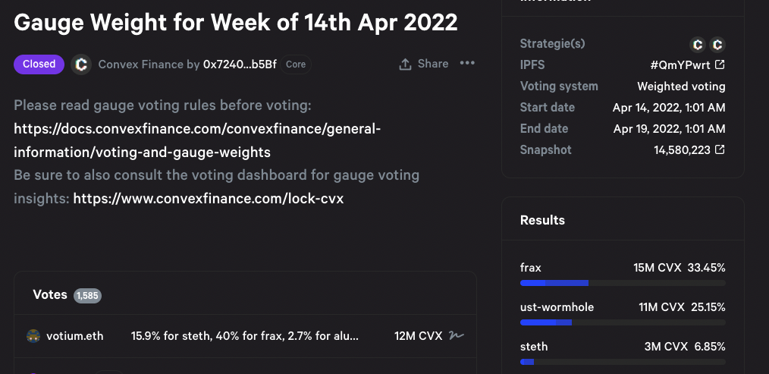Open the IPFS external link icon
Screen dimensions: 769x374
(x=720, y=65)
